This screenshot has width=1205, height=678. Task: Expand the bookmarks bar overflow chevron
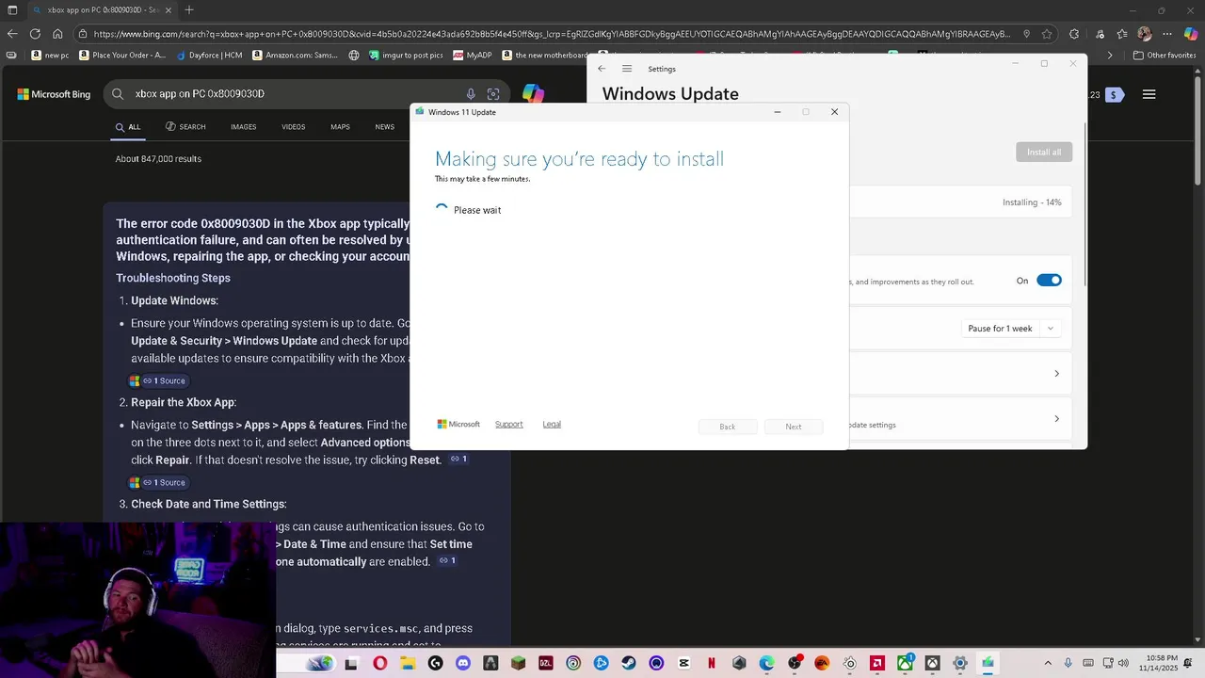point(1110,56)
